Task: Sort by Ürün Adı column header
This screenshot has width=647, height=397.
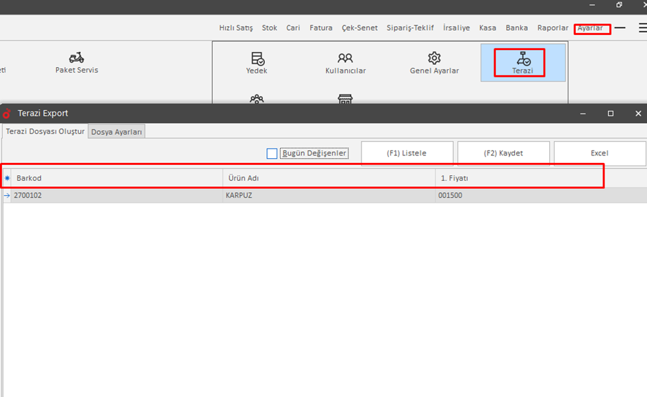Action: pos(329,178)
